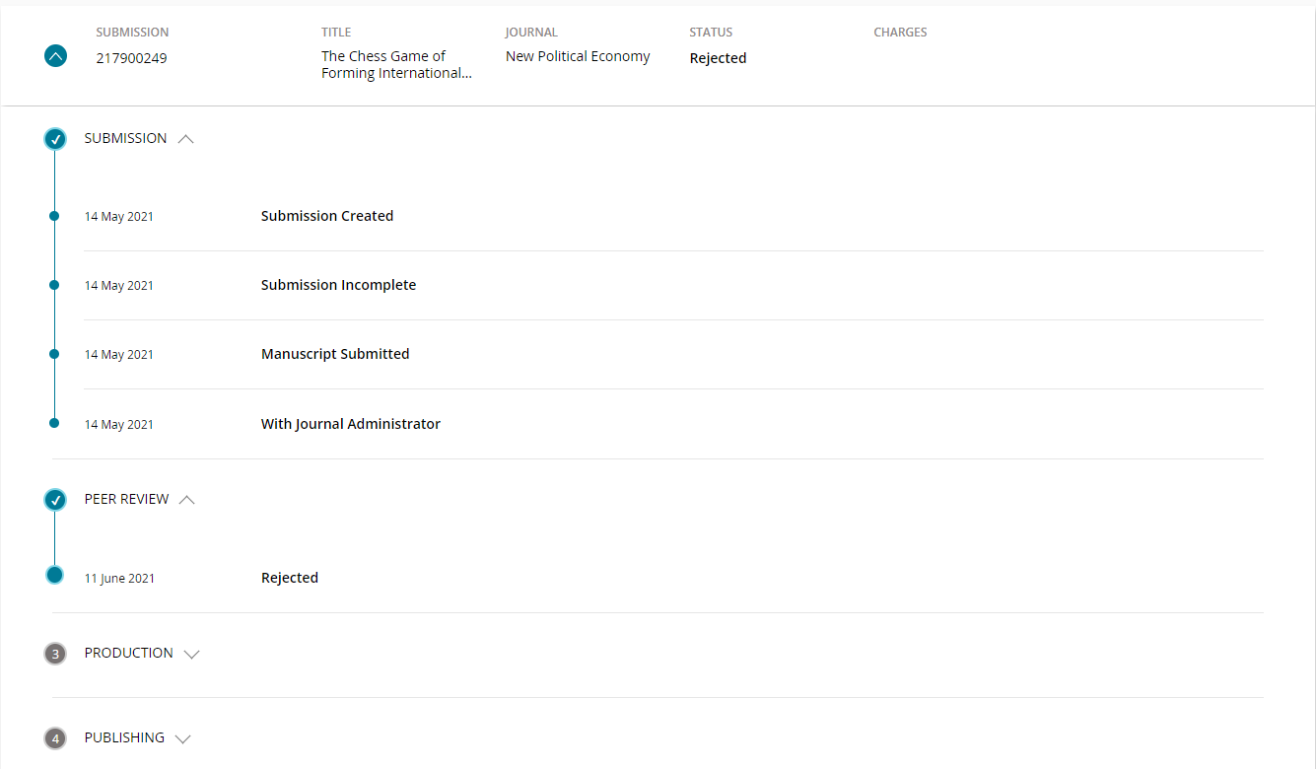This screenshot has width=1316, height=769.
Task: Click the submission number 217900249
Action: click(x=131, y=58)
